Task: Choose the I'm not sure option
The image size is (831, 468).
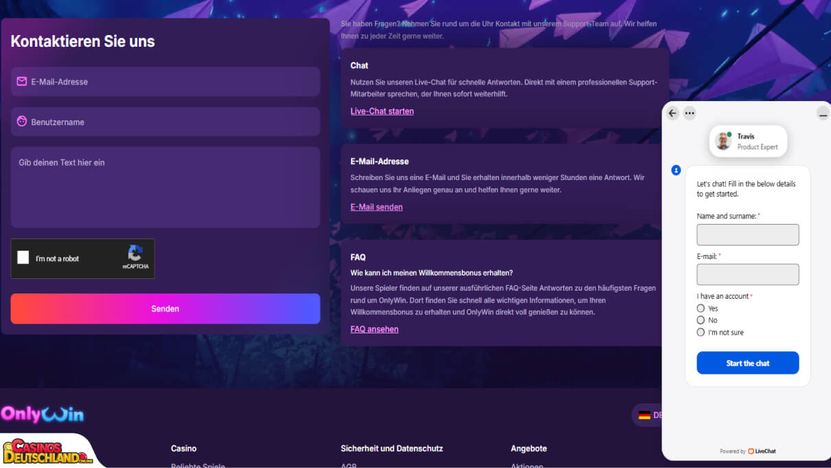Action: pos(701,333)
